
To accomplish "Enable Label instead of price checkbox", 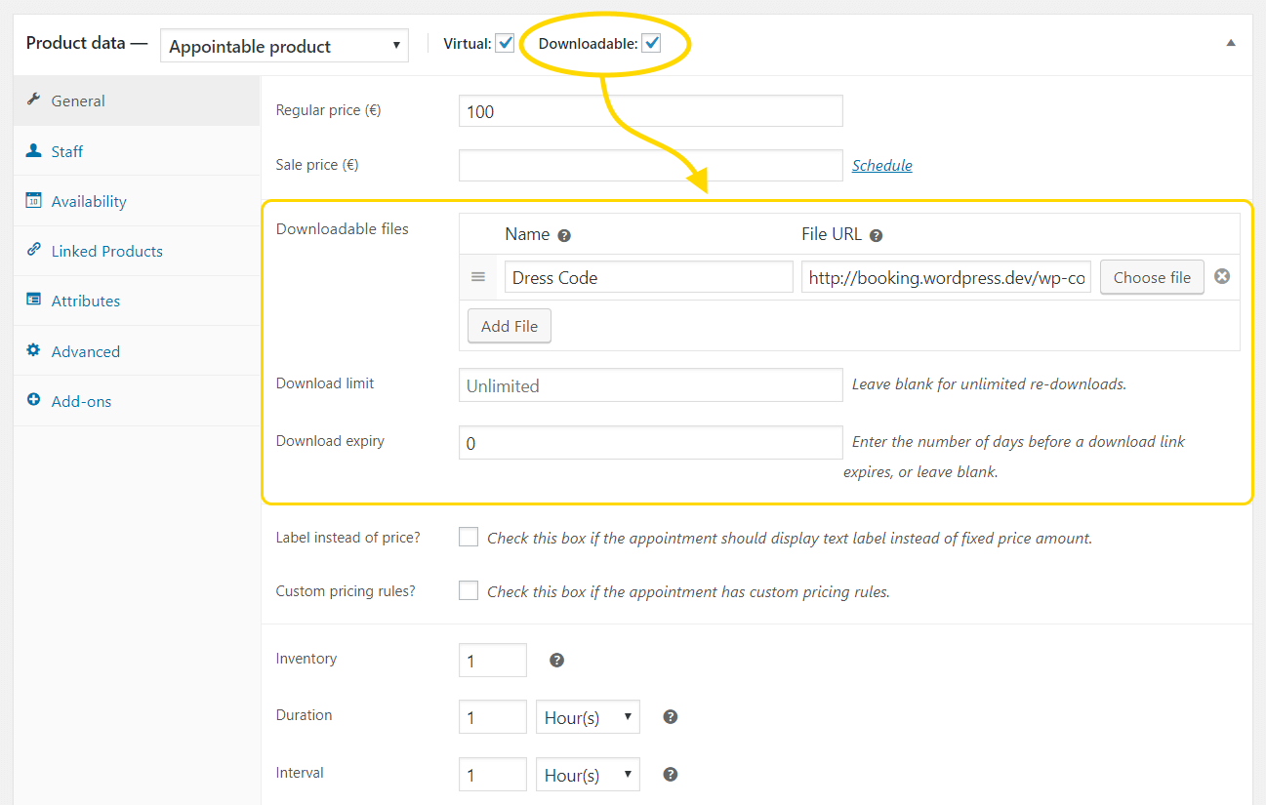I will click(x=469, y=537).
